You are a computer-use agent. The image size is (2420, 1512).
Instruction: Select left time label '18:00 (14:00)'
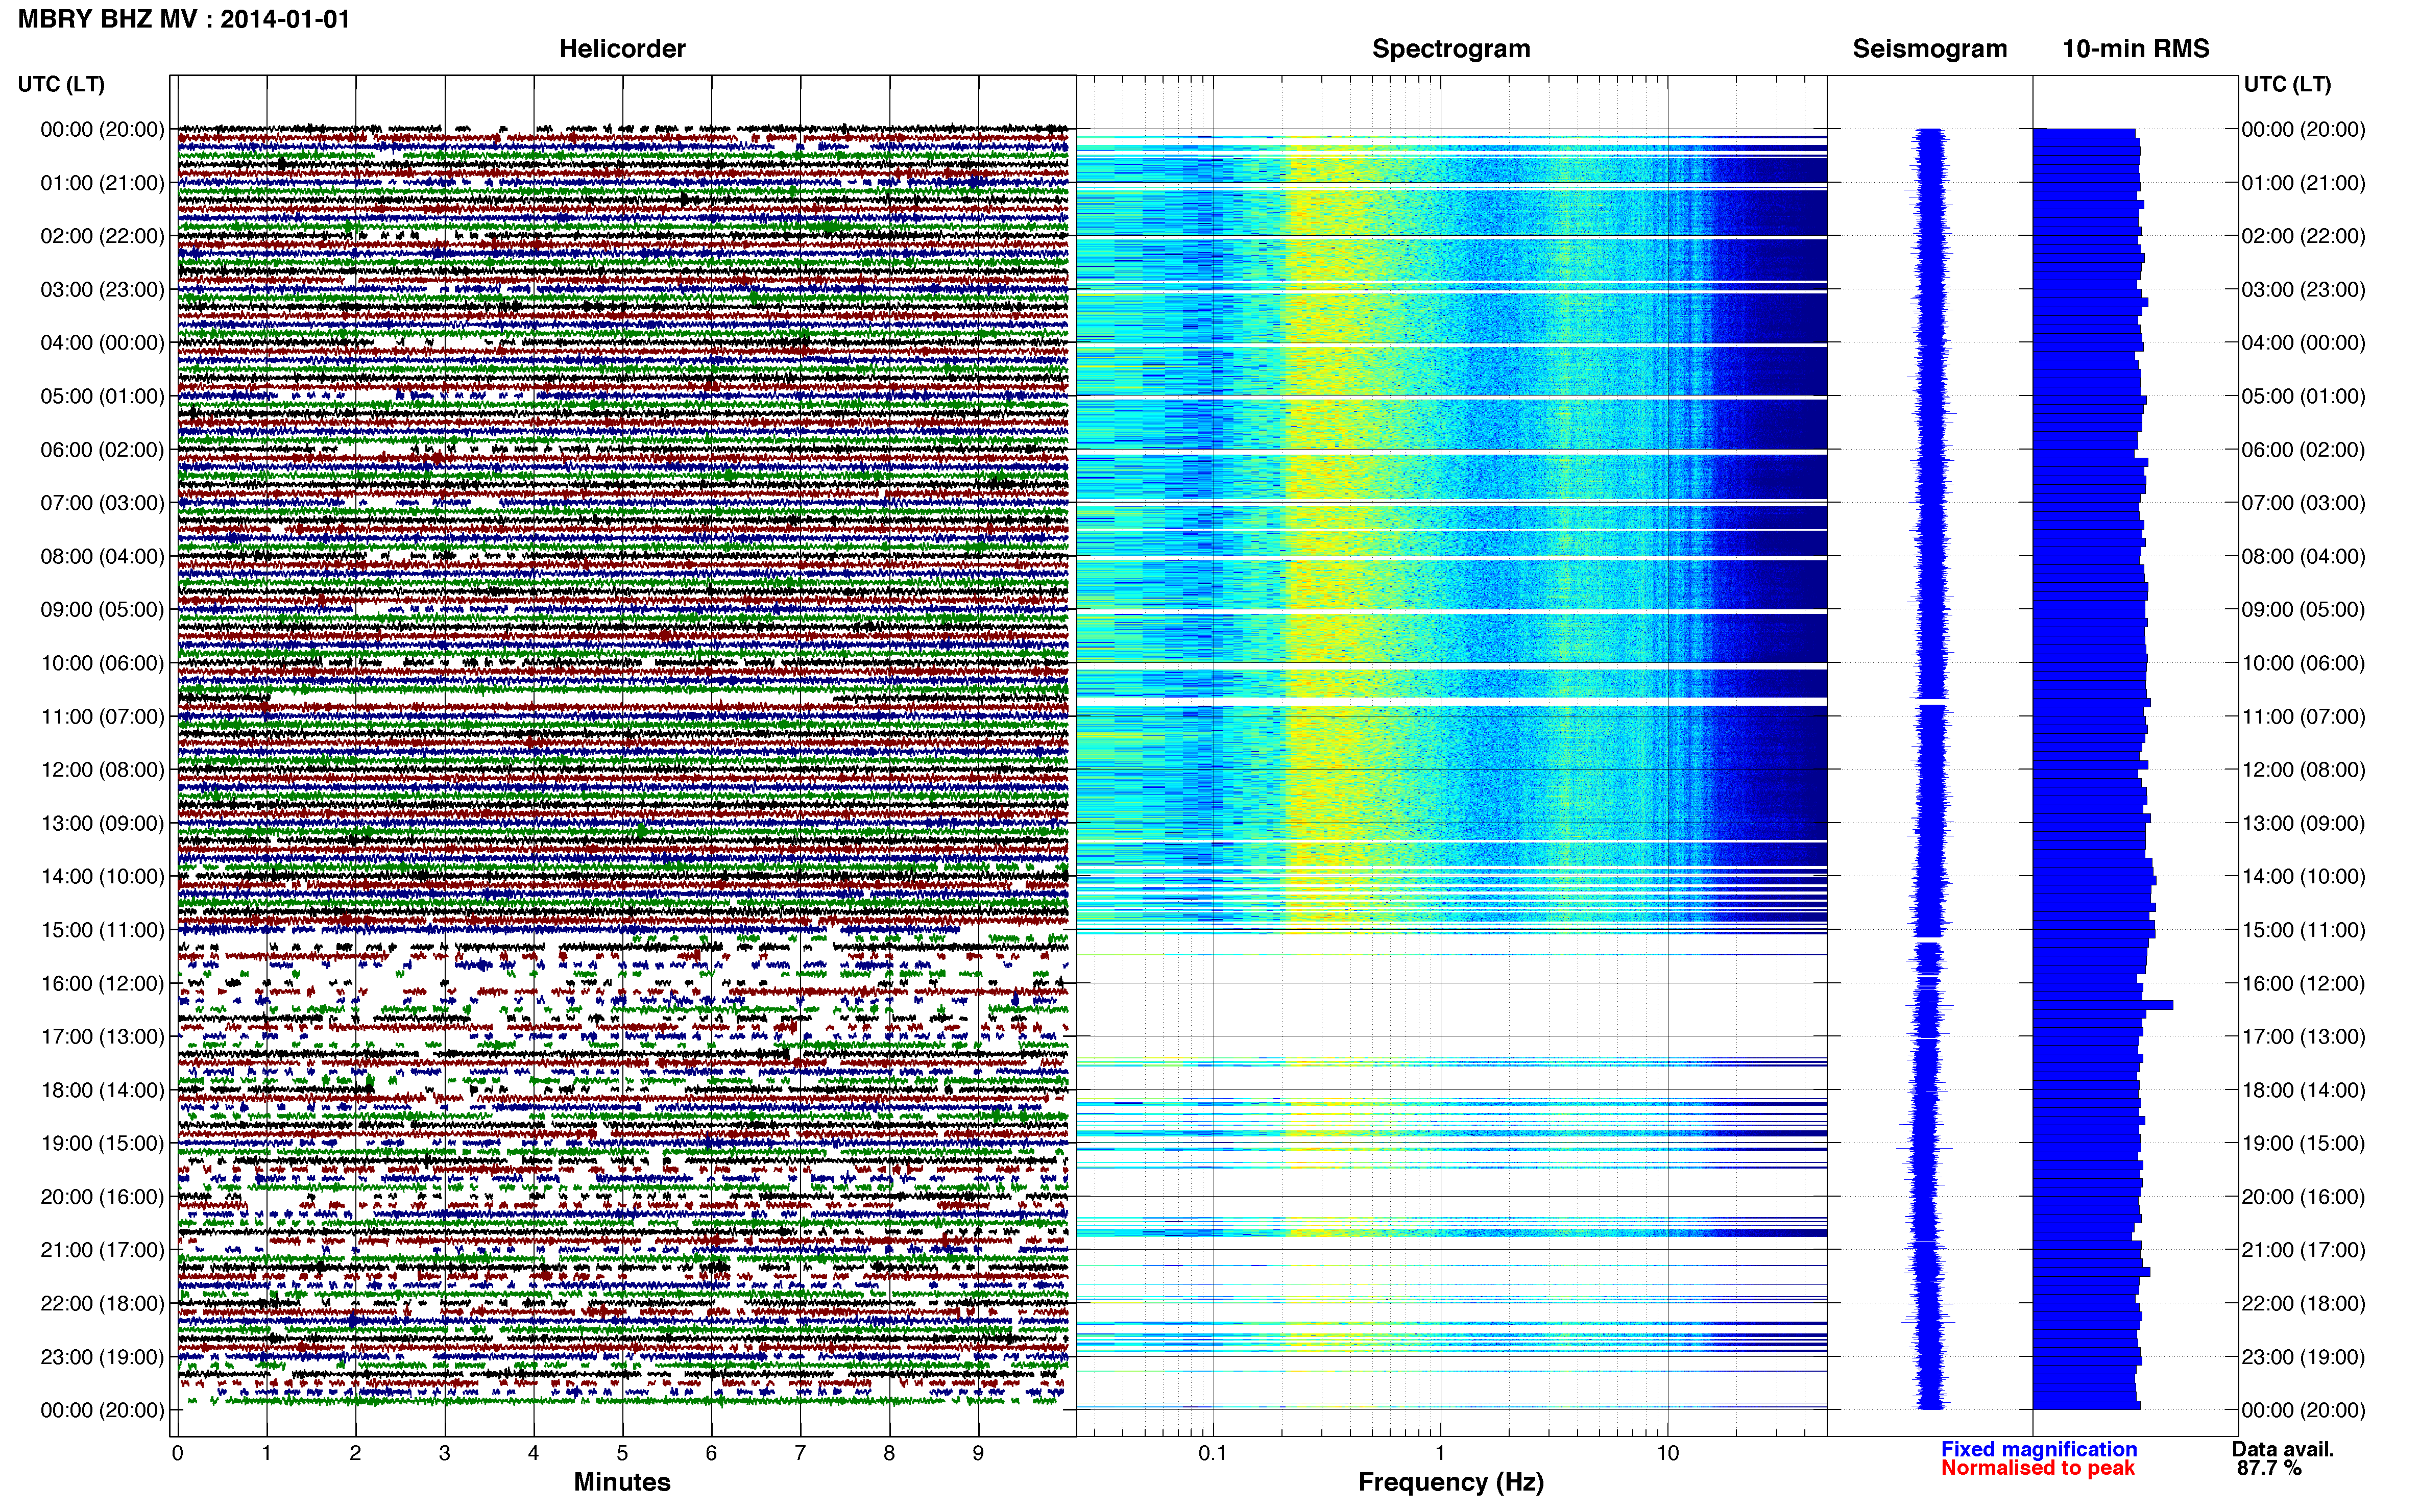point(102,1090)
